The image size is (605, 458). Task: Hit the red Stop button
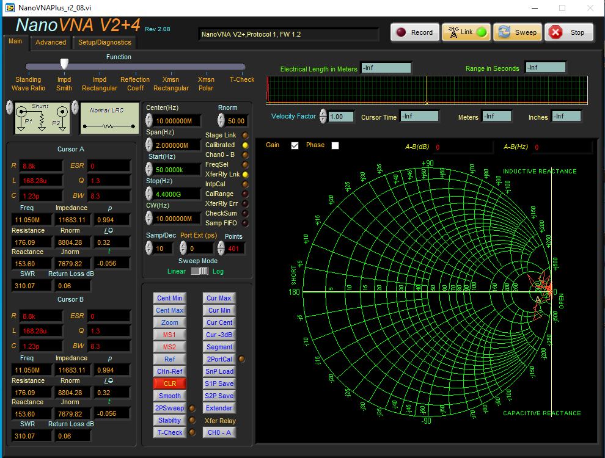tap(568, 33)
